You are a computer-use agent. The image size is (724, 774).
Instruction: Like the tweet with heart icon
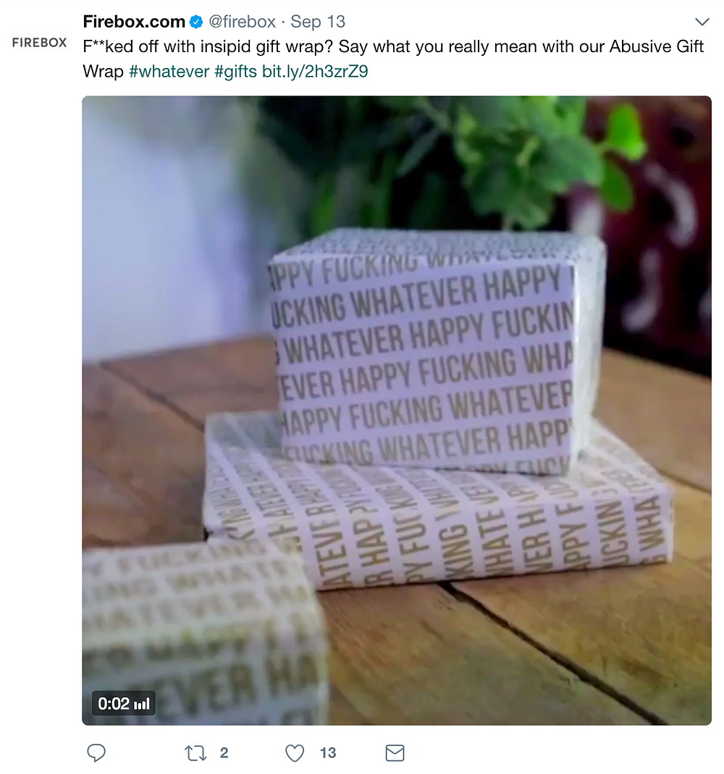click(295, 753)
